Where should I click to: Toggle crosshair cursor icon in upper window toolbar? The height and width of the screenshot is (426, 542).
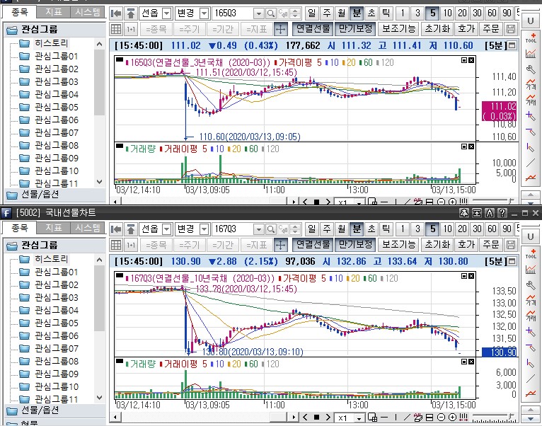(x=280, y=29)
